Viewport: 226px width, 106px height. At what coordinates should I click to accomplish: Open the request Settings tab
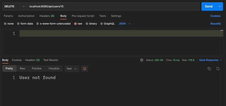pos(116,16)
